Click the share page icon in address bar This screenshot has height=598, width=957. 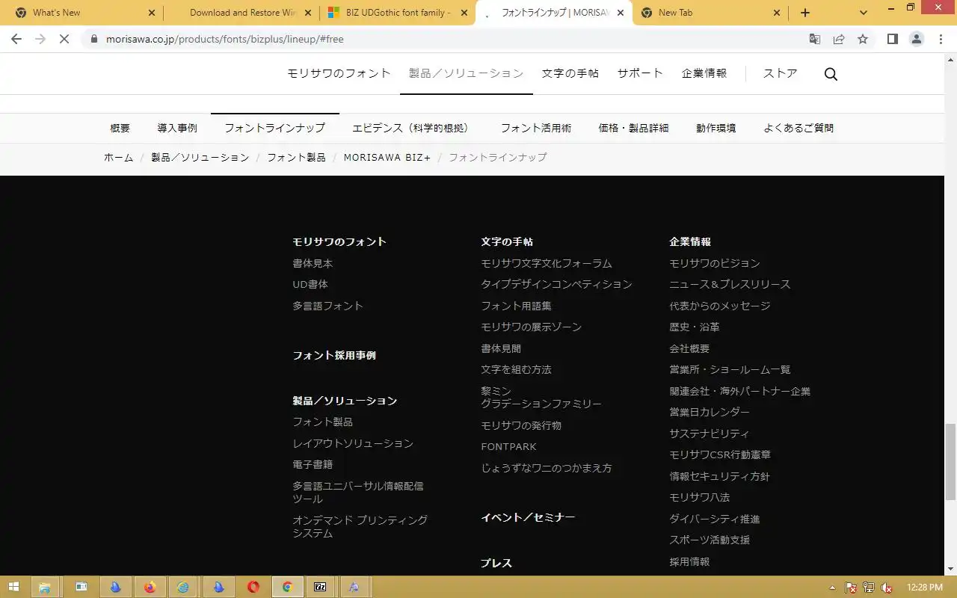[839, 39]
